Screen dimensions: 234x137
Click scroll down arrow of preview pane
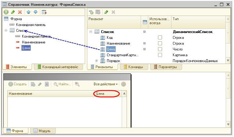pos(228,124)
